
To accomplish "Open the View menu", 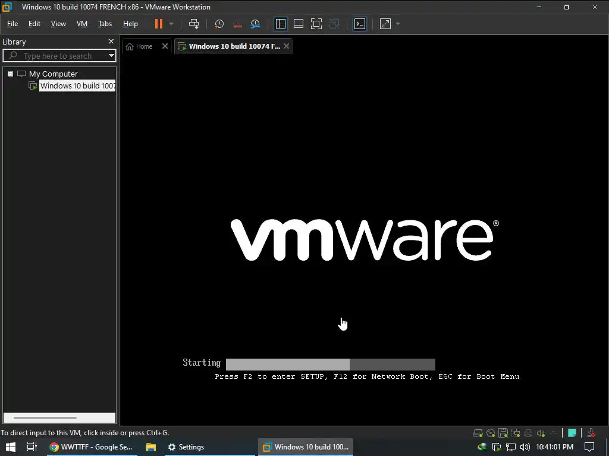I will coord(58,24).
